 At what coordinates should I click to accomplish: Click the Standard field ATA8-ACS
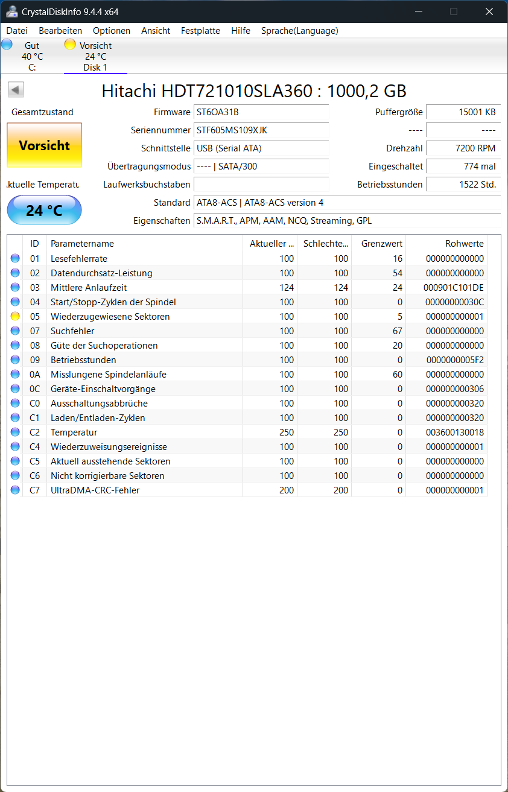(347, 203)
